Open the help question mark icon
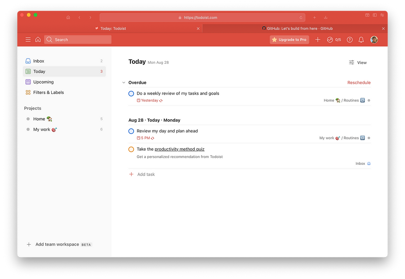Viewport: 405px width, 279px height. point(350,40)
